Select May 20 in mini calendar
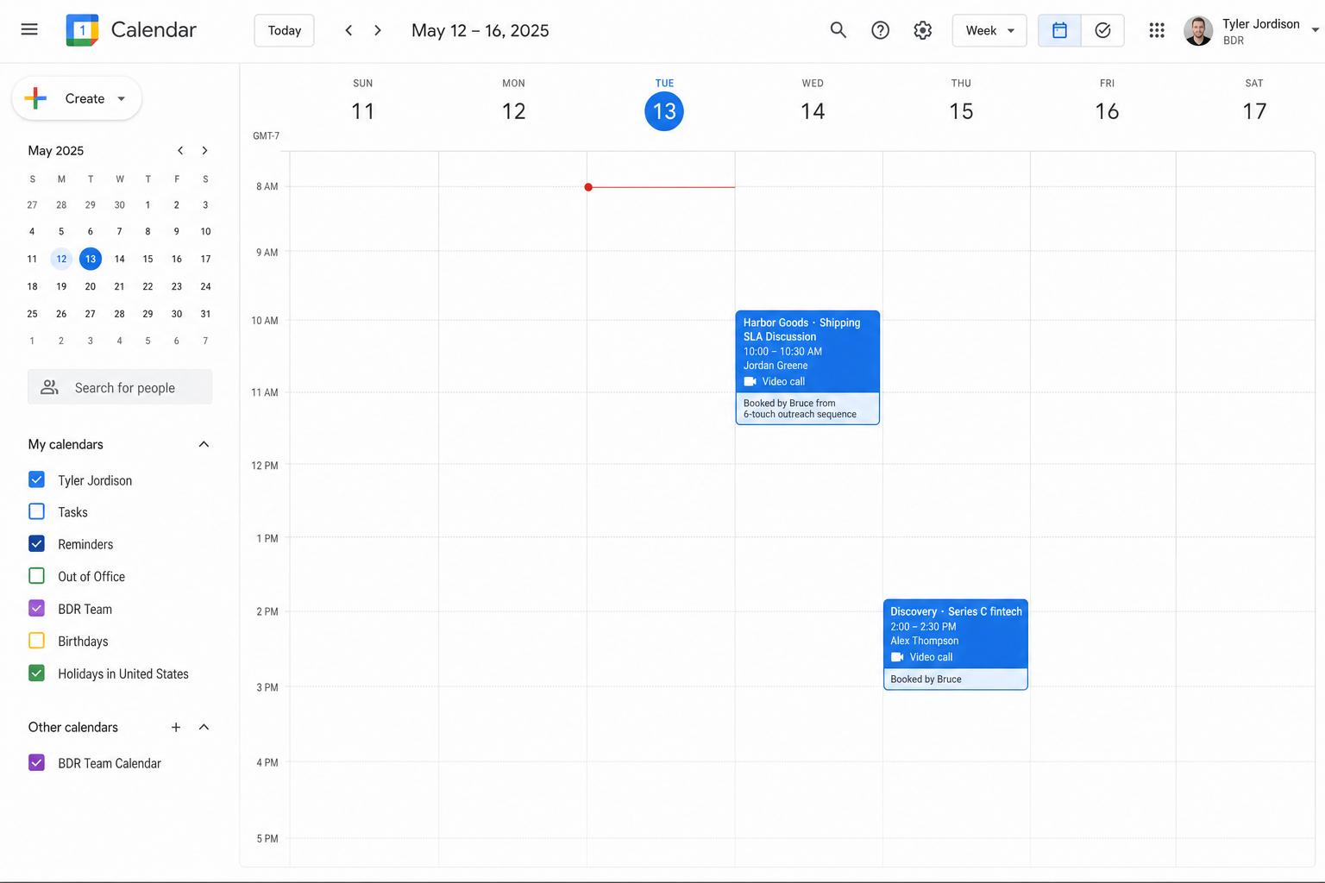The width and height of the screenshot is (1325, 883). 91,286
